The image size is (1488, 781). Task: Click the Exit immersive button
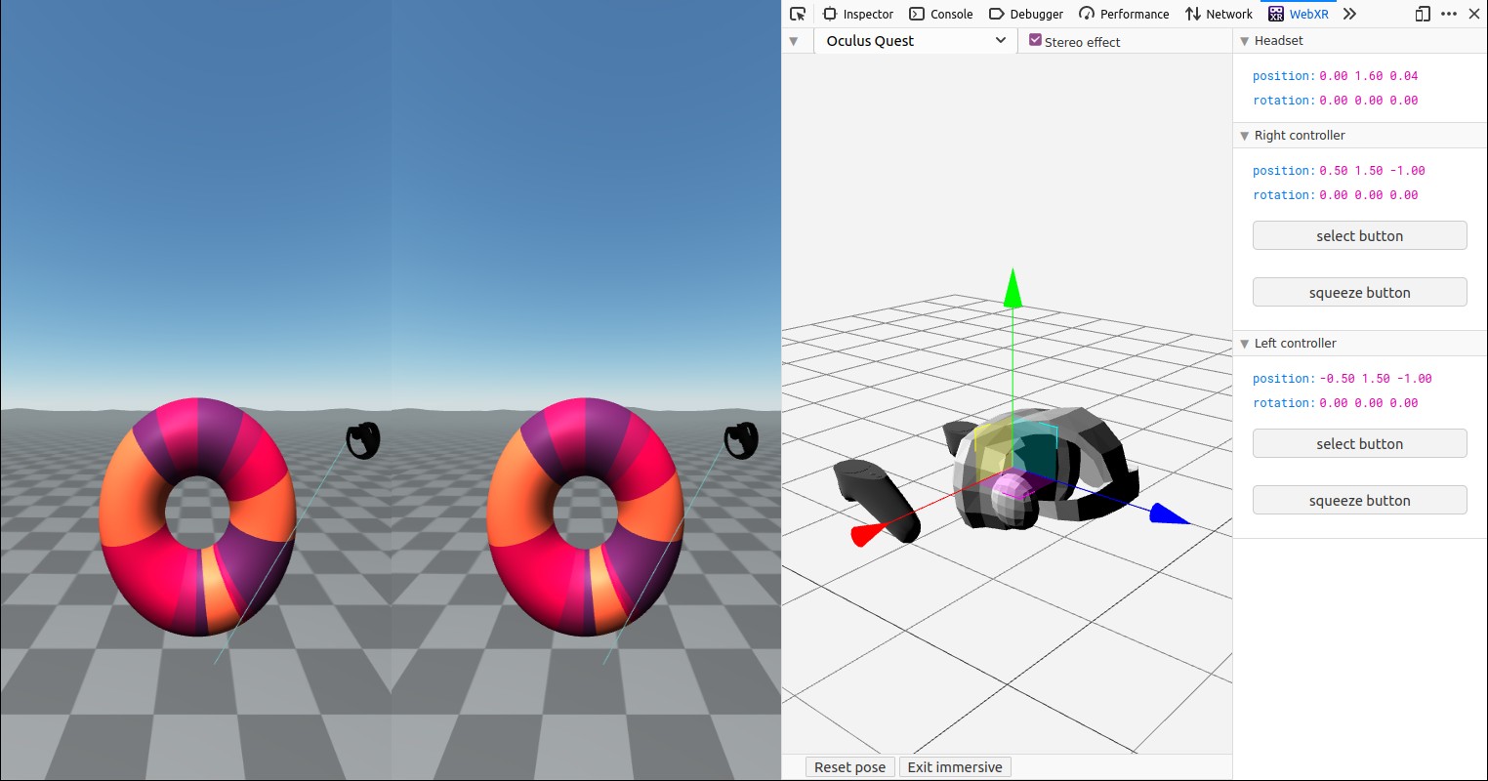click(x=954, y=767)
